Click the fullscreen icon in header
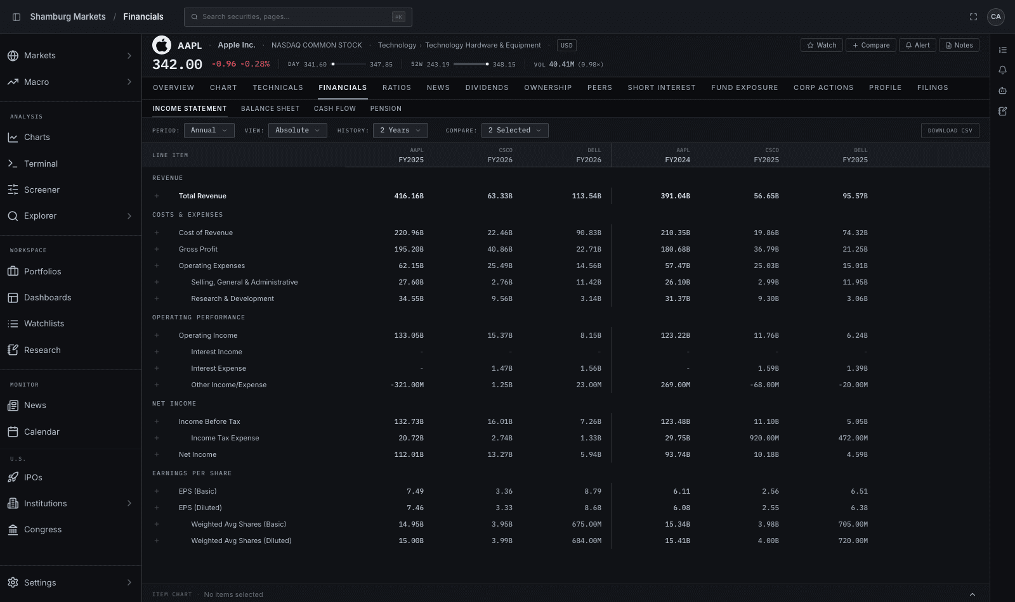 click(973, 17)
